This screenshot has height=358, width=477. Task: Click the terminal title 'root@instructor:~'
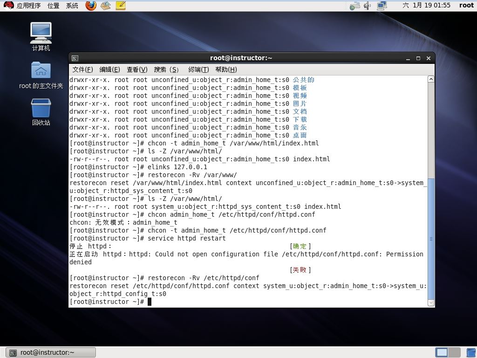pos(241,58)
